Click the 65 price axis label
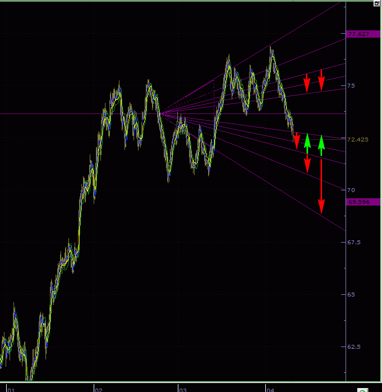This screenshot has width=382, height=392. 351,294
